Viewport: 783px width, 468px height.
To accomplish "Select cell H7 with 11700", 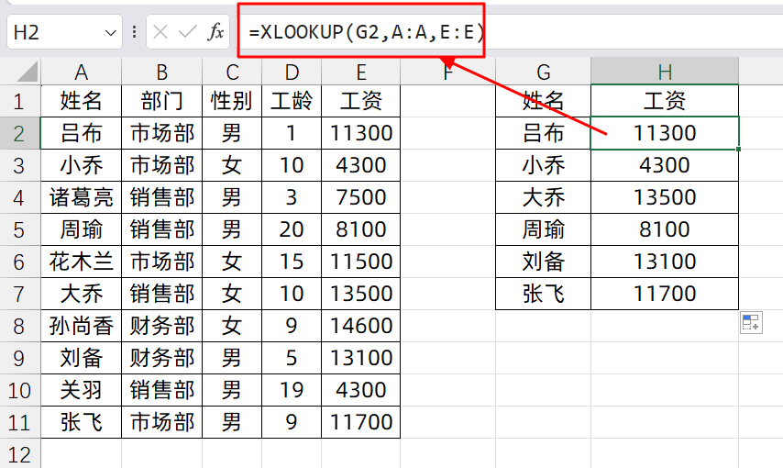I will pyautogui.click(x=665, y=294).
